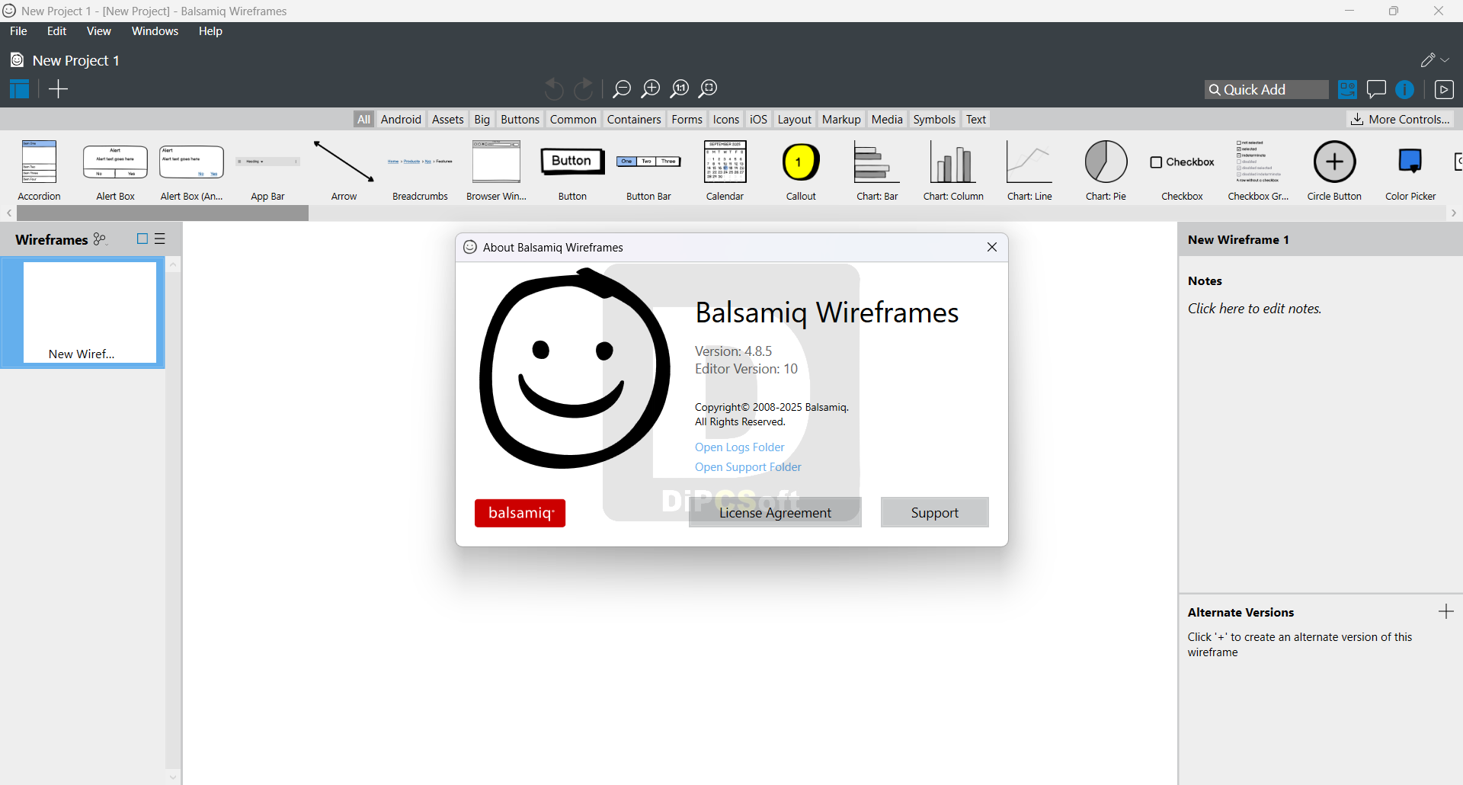Select the Accordion control

click(x=39, y=171)
